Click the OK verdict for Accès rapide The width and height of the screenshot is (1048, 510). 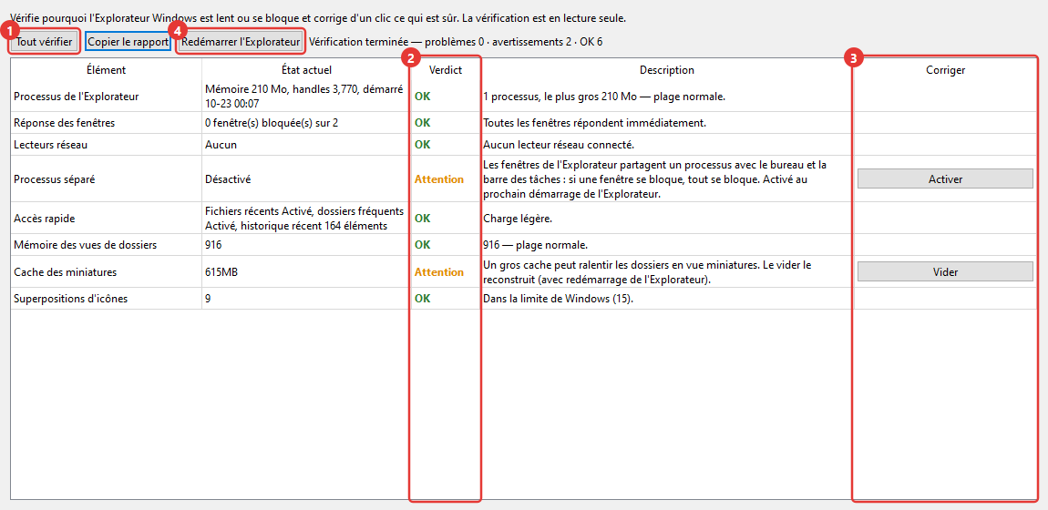point(423,219)
